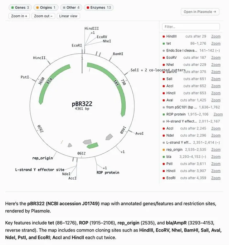229x245 pixels.
Task: Zoom to the HindIII cut site row
Action: [x=216, y=36]
